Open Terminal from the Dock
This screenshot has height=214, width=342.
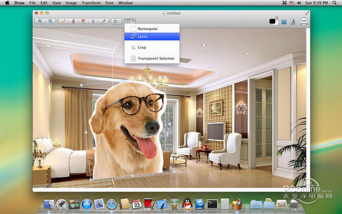tap(212, 204)
